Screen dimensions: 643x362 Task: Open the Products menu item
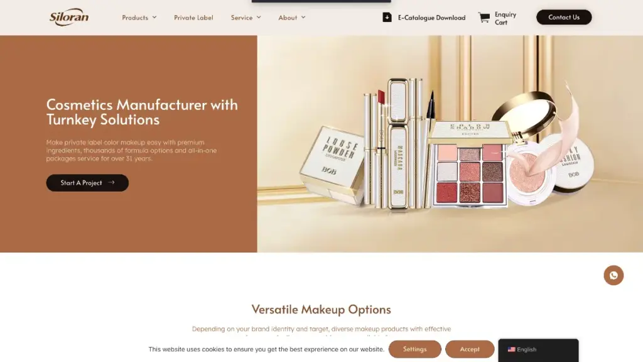[135, 18]
